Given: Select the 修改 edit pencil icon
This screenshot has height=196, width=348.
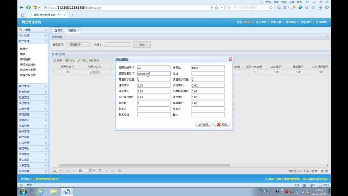Looking at the screenshot, I should pyautogui.click(x=79, y=60).
